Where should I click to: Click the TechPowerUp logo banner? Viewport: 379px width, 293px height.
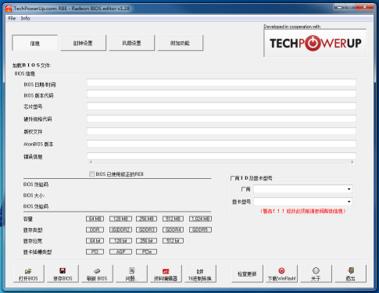click(315, 43)
